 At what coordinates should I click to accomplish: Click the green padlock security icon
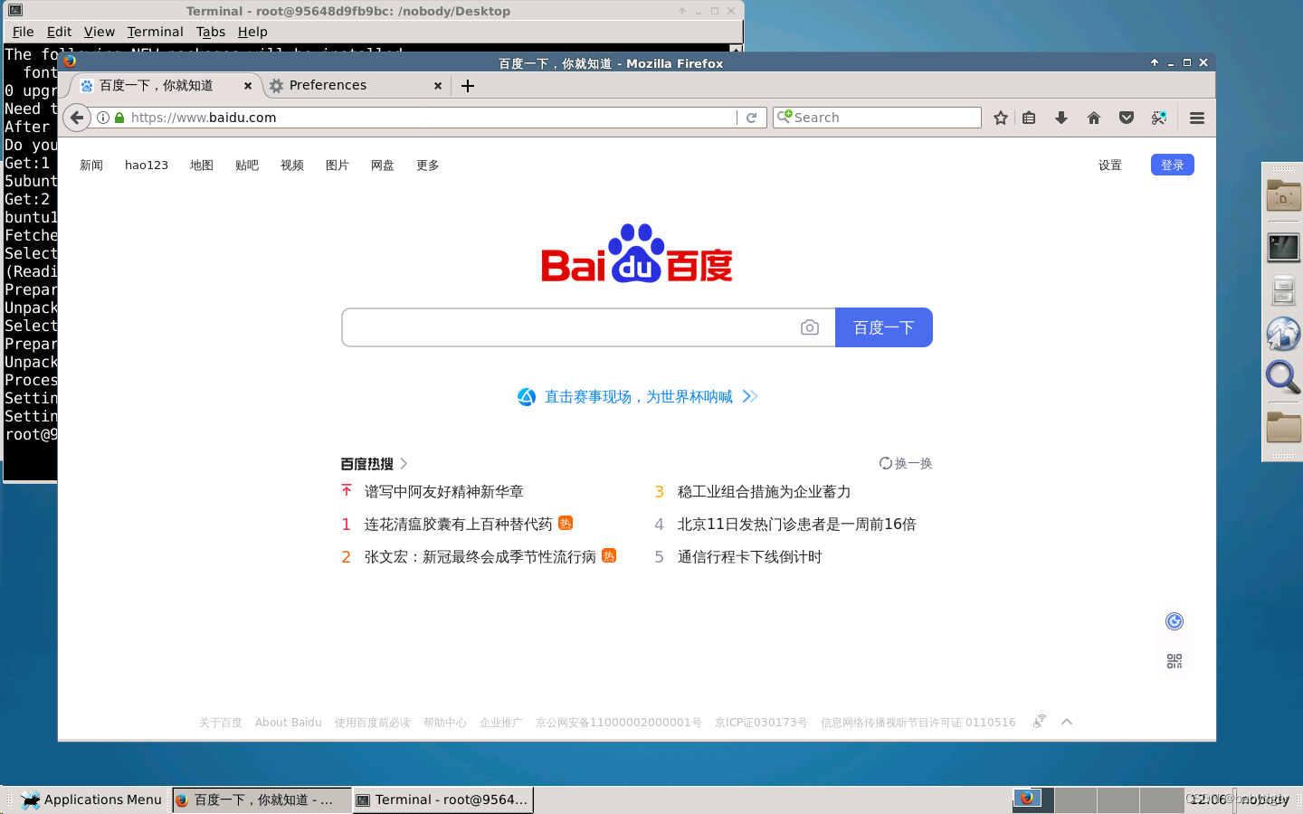pyautogui.click(x=119, y=118)
